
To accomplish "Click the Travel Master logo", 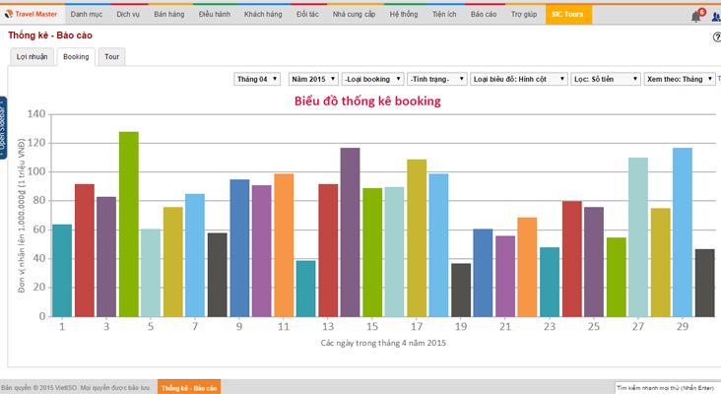I will coord(32,15).
